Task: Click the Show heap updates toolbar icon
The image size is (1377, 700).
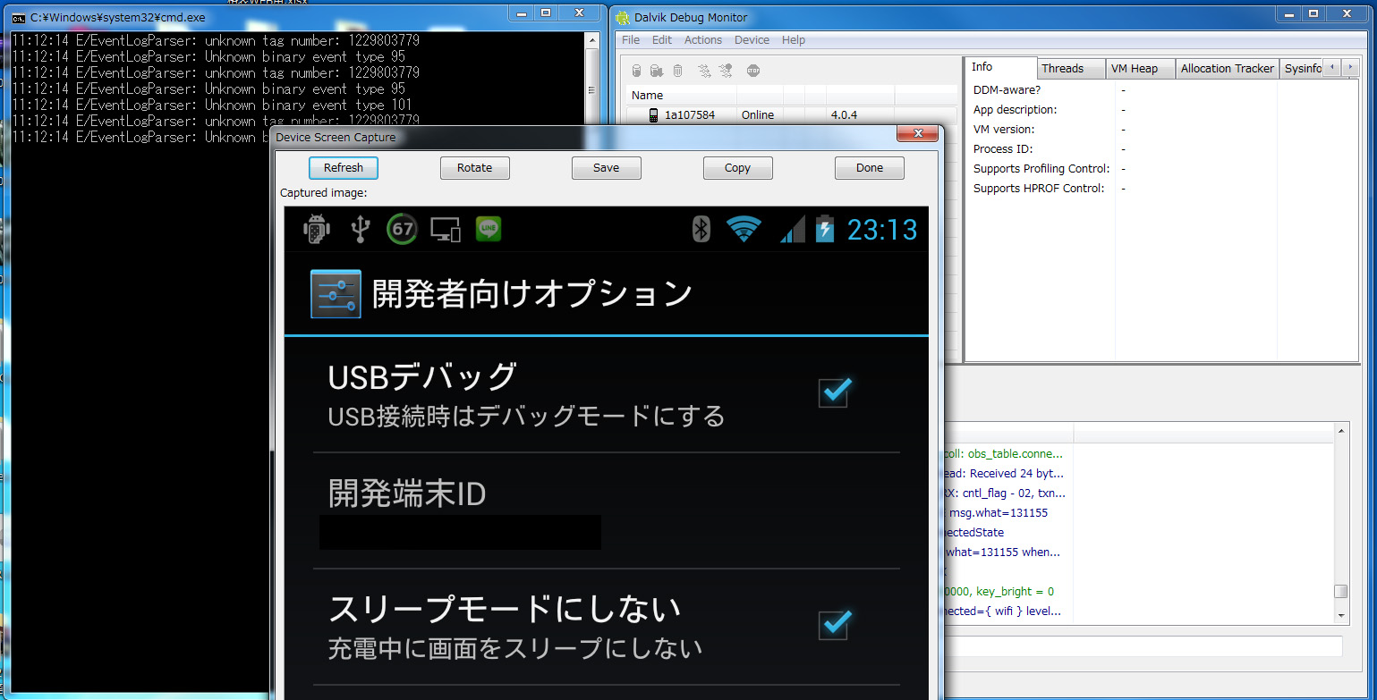Action: point(637,71)
